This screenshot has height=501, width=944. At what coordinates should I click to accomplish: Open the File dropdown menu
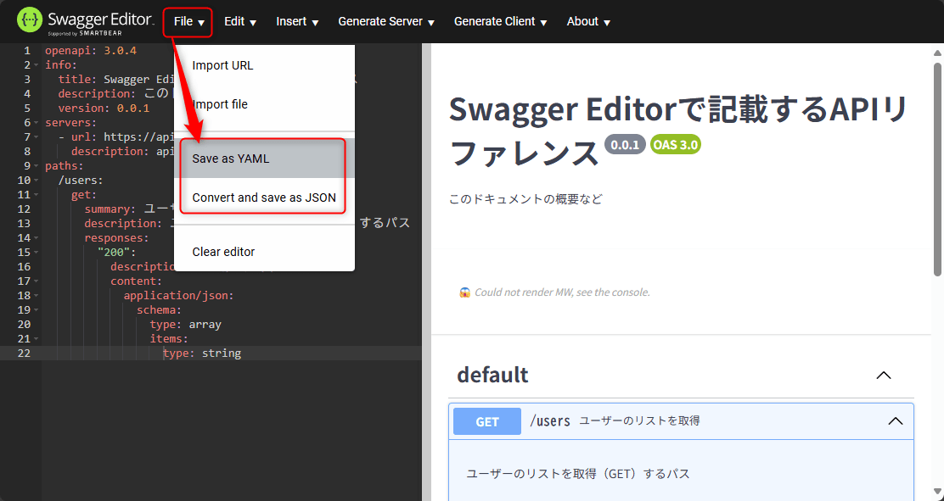(187, 21)
